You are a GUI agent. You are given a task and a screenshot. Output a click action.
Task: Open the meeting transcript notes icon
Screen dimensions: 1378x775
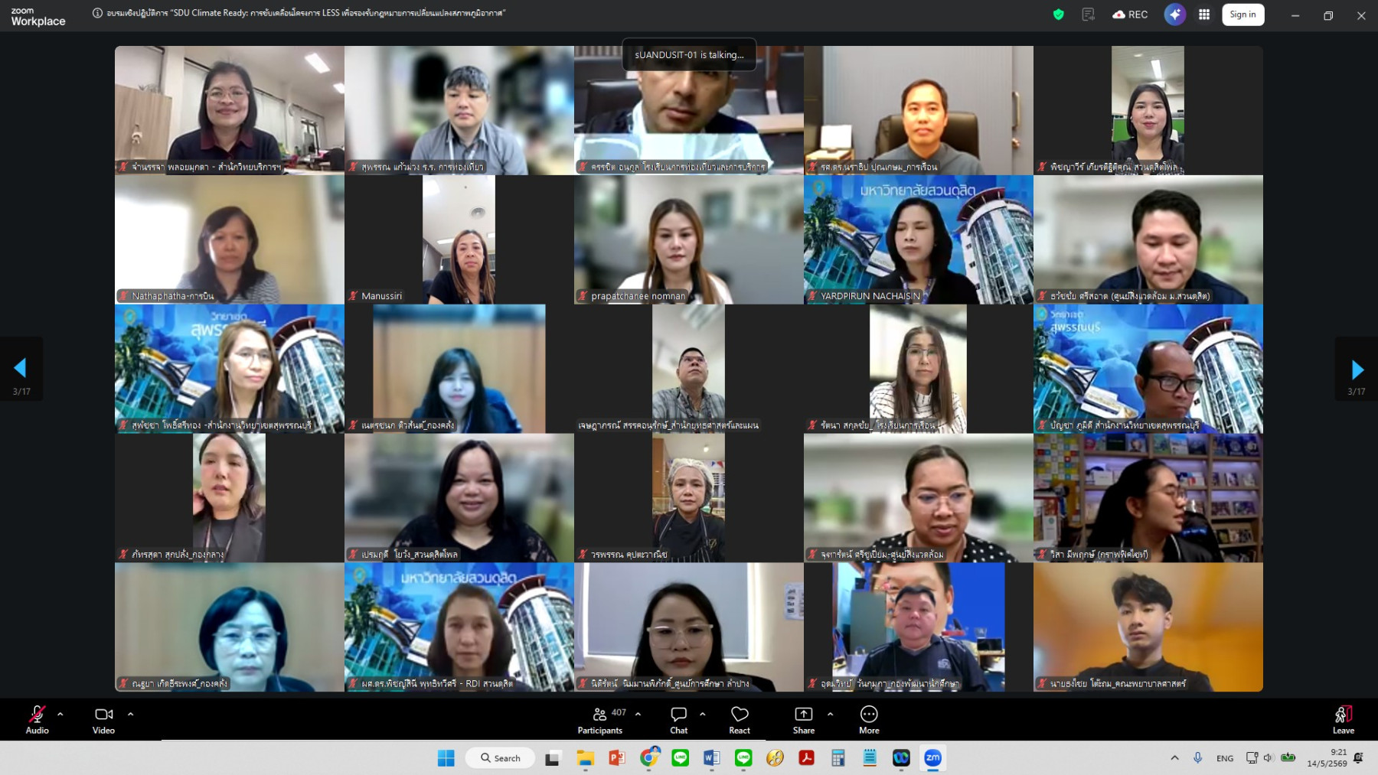pyautogui.click(x=1088, y=15)
